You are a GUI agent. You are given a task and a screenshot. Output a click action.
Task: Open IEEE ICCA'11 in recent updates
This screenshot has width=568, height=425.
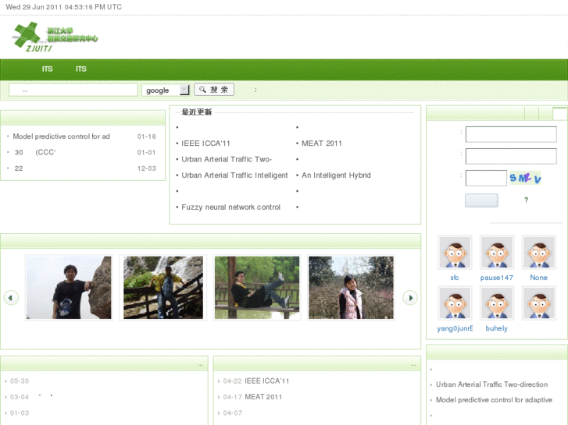click(x=205, y=143)
